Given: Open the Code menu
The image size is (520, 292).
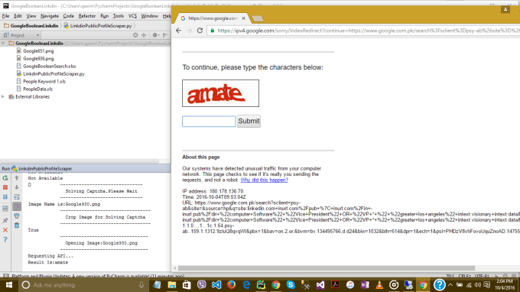Looking at the screenshot, I should coord(68,16).
